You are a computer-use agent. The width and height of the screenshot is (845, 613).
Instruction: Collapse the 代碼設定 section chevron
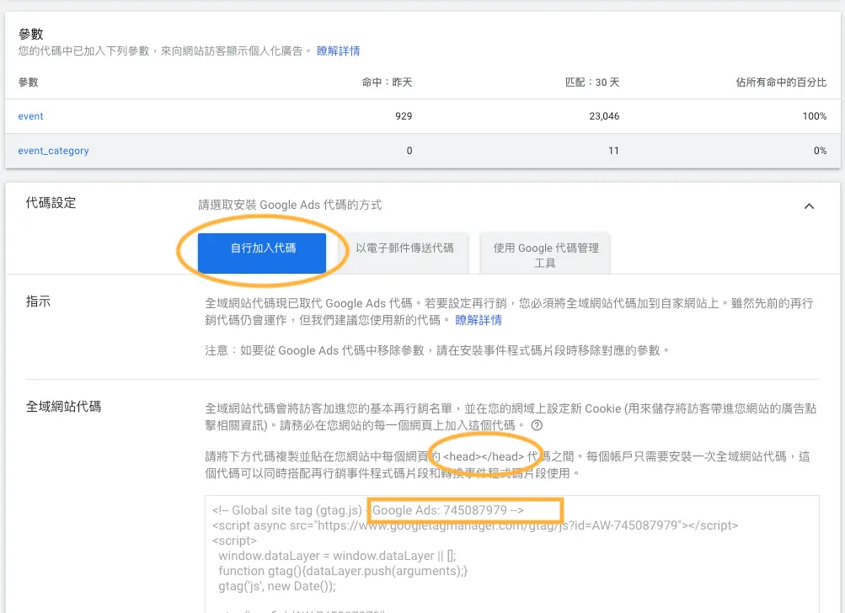809,205
